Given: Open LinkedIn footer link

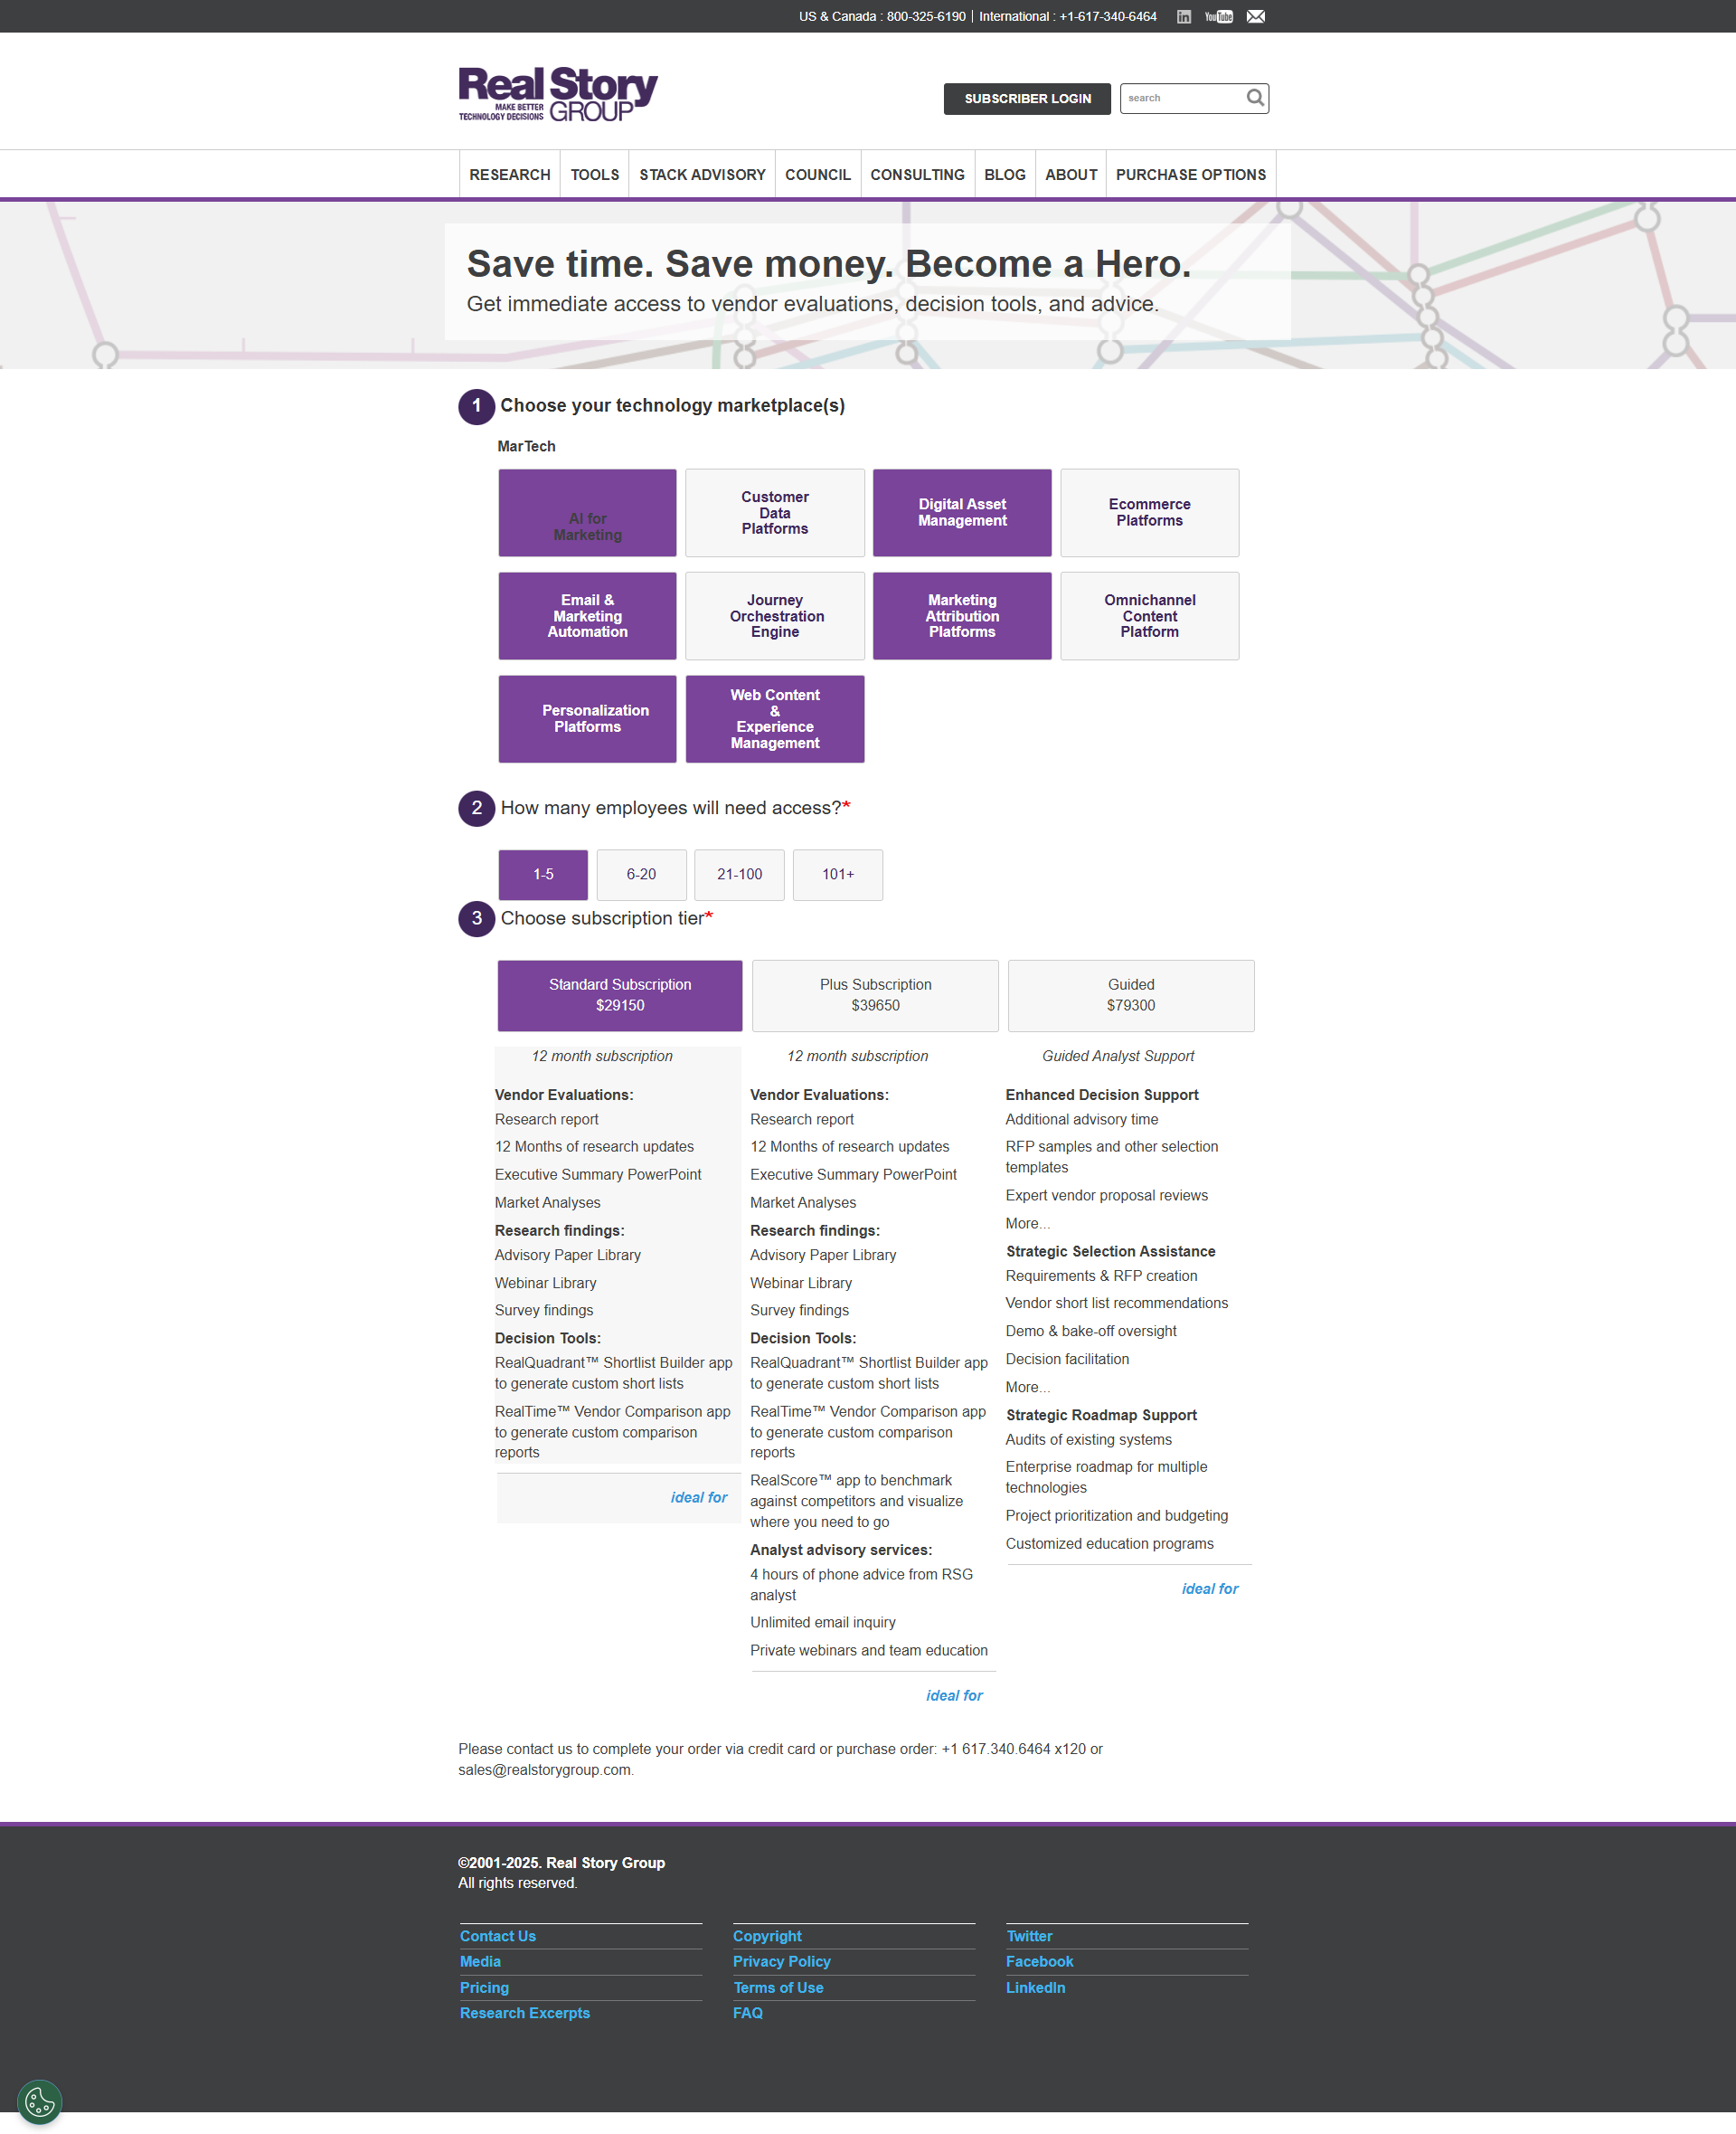Looking at the screenshot, I should click(x=1035, y=1988).
